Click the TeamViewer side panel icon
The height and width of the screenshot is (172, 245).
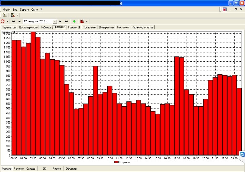click(242, 155)
